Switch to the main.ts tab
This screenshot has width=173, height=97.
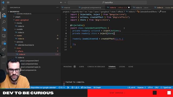67,8
